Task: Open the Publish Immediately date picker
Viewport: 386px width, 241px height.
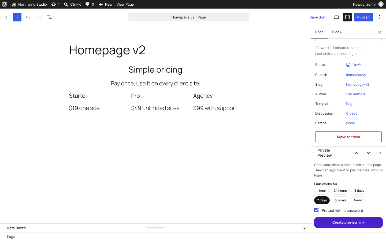Action: tap(356, 75)
